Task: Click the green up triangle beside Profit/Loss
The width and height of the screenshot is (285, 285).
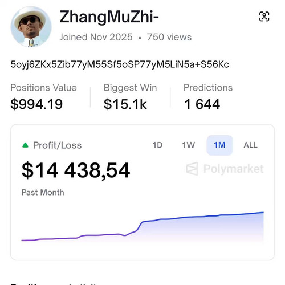Action: click(x=25, y=145)
